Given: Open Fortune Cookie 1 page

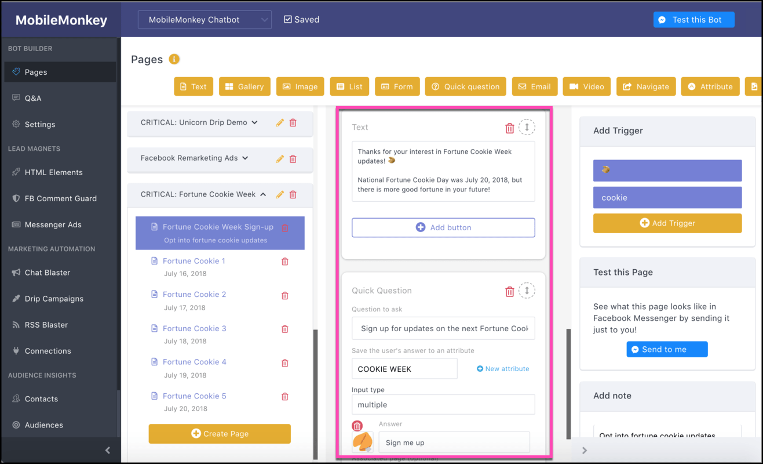Looking at the screenshot, I should [194, 261].
